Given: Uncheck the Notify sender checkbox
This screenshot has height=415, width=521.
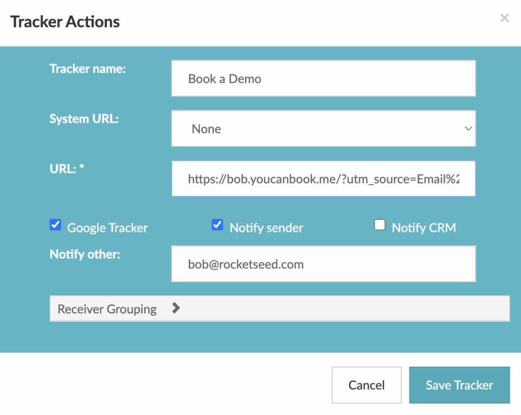Looking at the screenshot, I should tap(217, 225).
